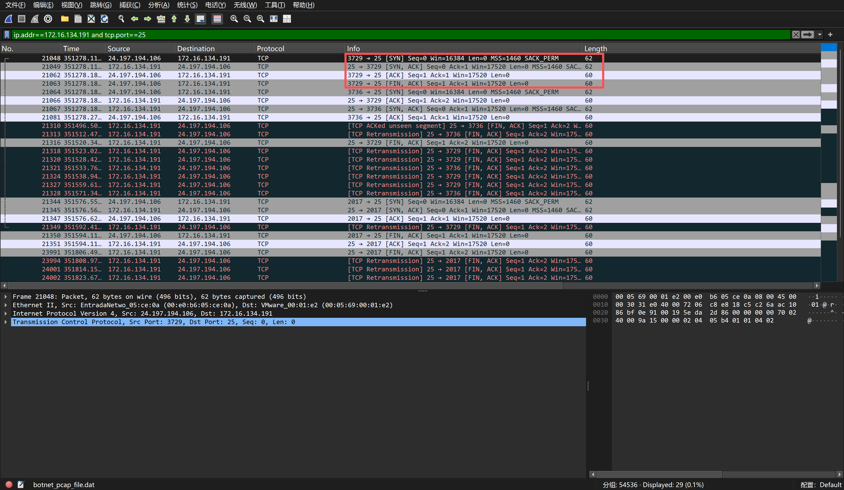Screen dimensions: 844x490
Task: Reload the capture file icon
Action: pos(104,19)
